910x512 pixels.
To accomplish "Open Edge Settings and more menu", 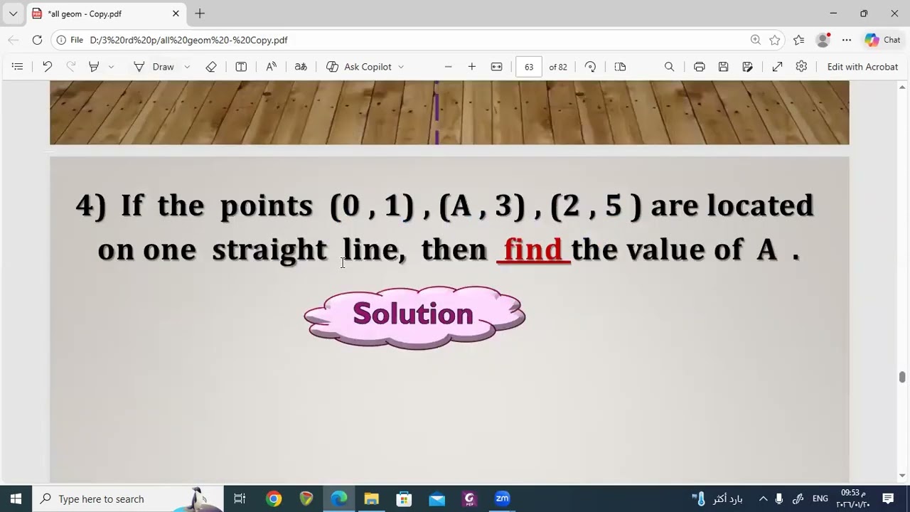I will (847, 40).
